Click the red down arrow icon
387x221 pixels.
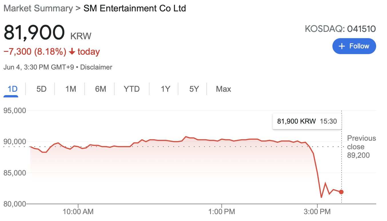tap(72, 52)
